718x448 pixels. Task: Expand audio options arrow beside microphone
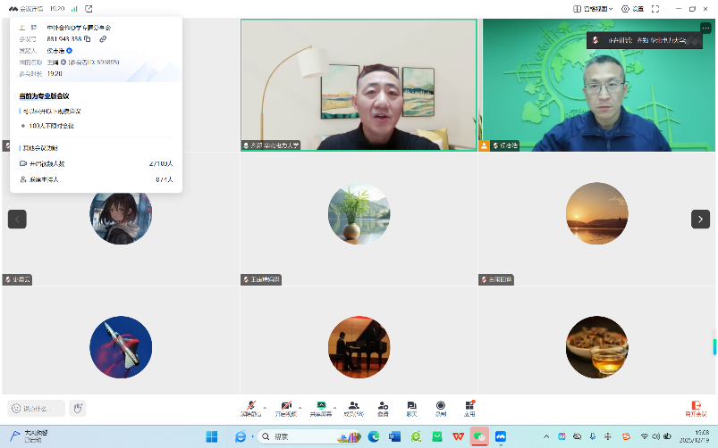click(x=265, y=405)
